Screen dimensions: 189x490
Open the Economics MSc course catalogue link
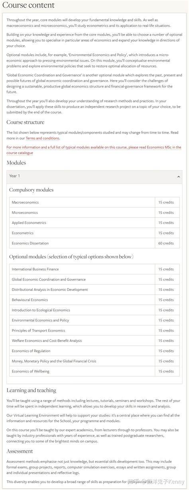pyautogui.click(x=94, y=150)
